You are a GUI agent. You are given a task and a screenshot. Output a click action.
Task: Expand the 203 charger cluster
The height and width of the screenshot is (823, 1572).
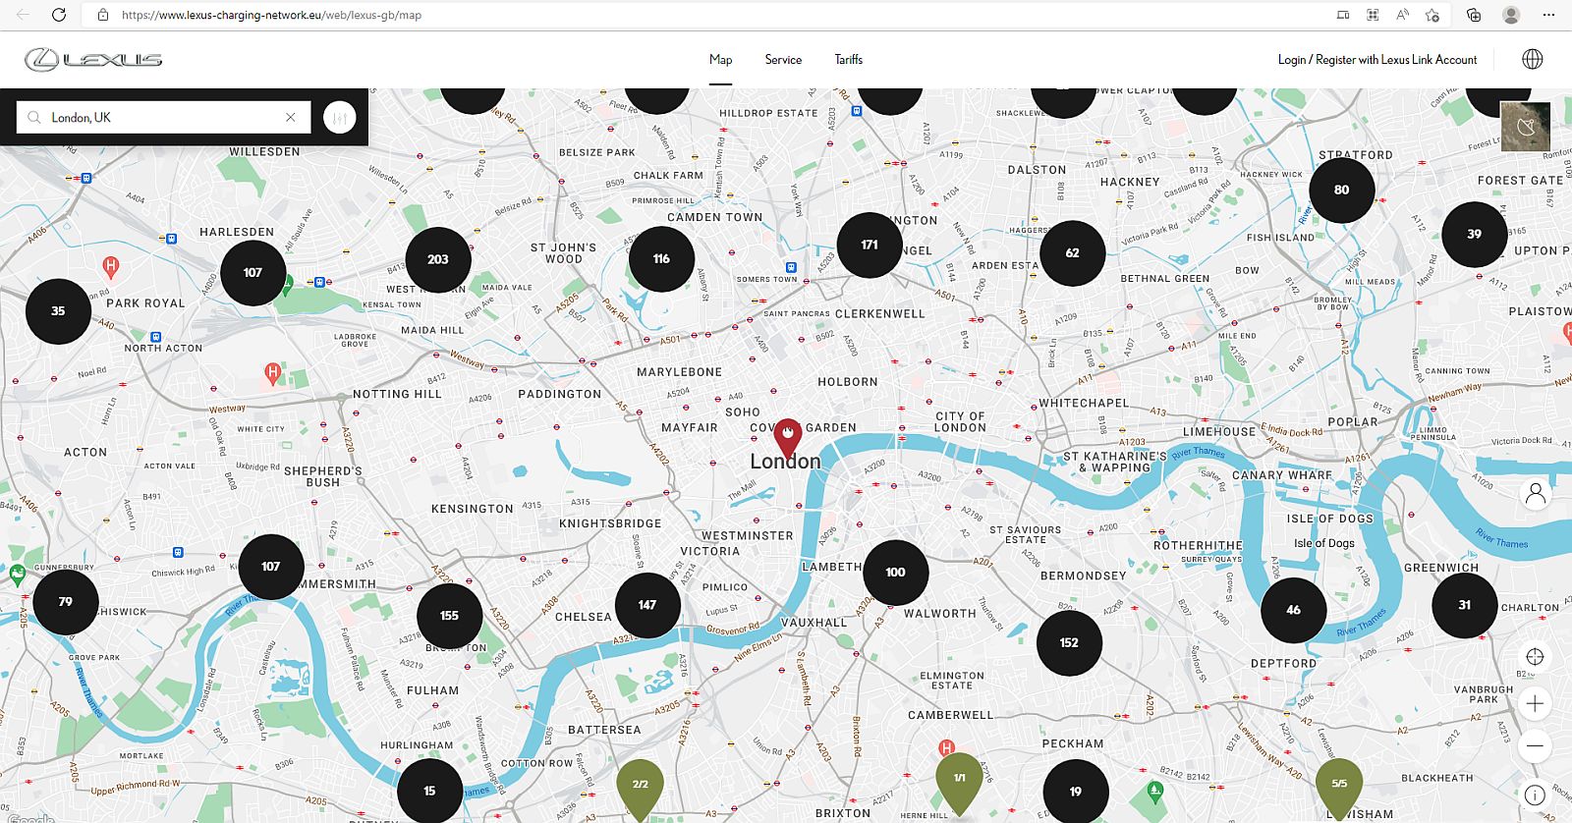click(438, 259)
